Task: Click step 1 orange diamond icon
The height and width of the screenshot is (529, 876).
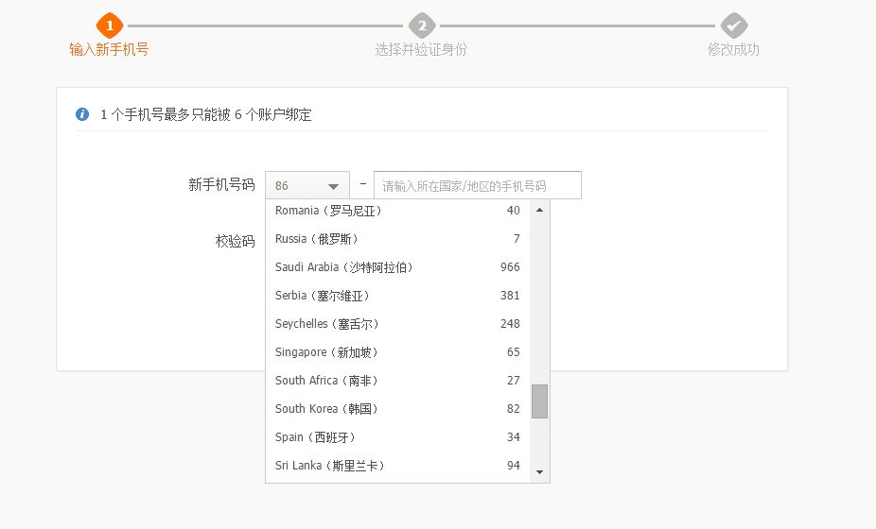Action: (x=110, y=26)
